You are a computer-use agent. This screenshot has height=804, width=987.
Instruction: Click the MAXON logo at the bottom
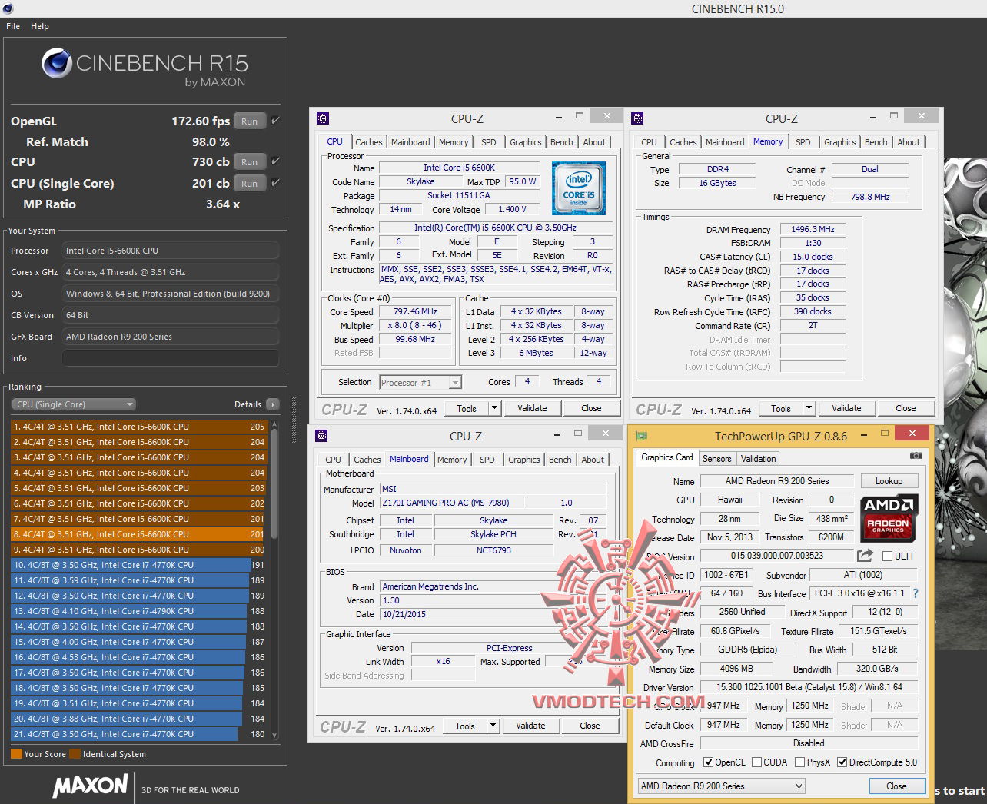click(x=90, y=785)
